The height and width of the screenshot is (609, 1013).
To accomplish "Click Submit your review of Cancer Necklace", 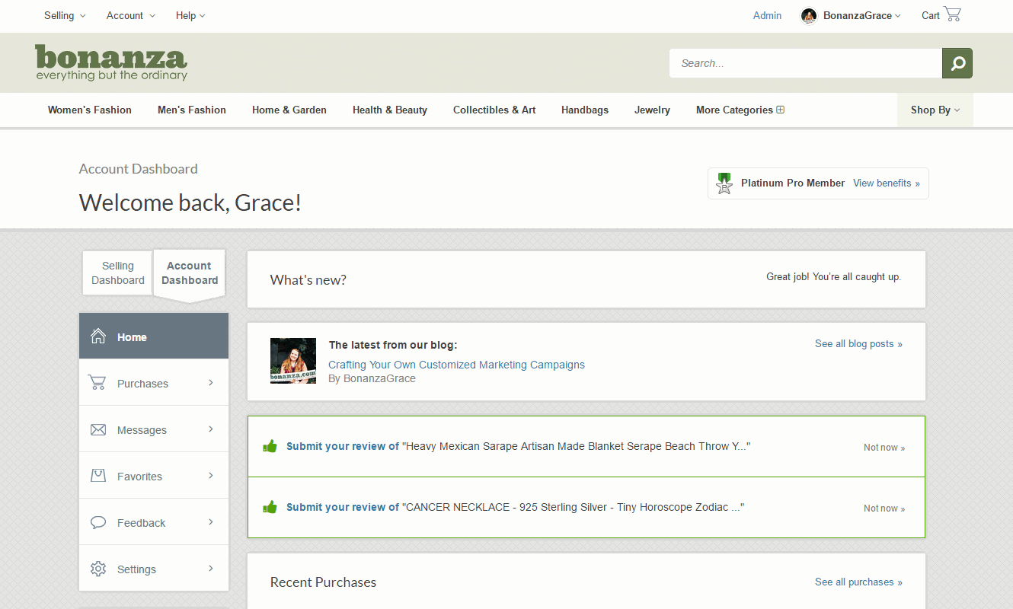I will (343, 507).
